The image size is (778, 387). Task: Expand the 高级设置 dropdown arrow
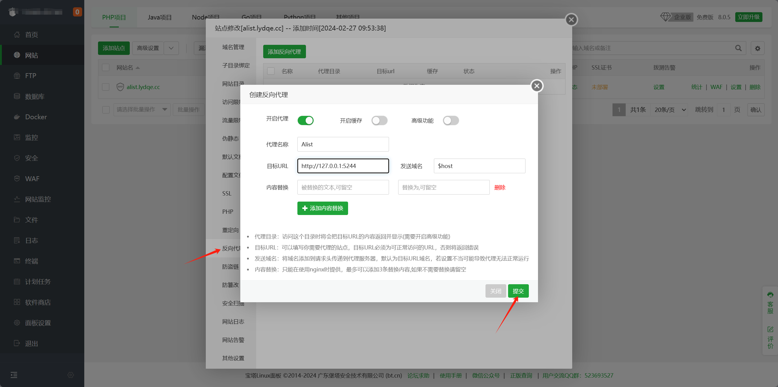click(x=171, y=48)
